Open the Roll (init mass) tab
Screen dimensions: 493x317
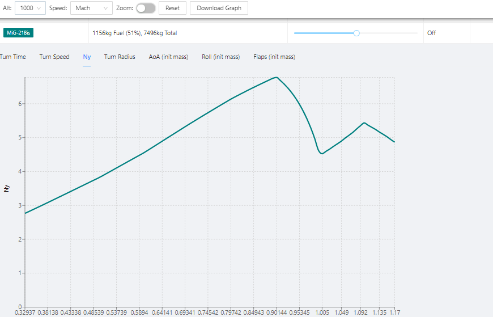[x=221, y=57]
